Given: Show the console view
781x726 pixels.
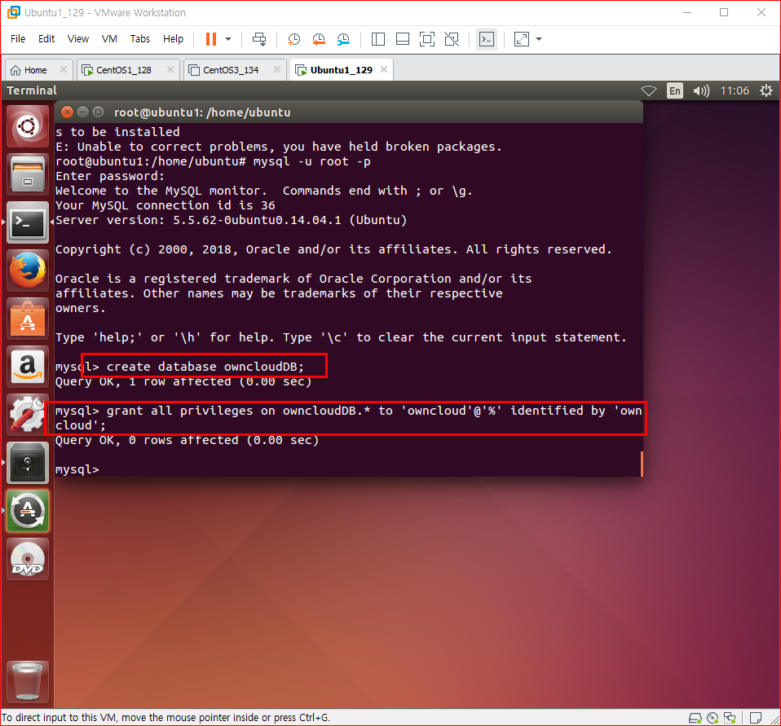Looking at the screenshot, I should [487, 39].
